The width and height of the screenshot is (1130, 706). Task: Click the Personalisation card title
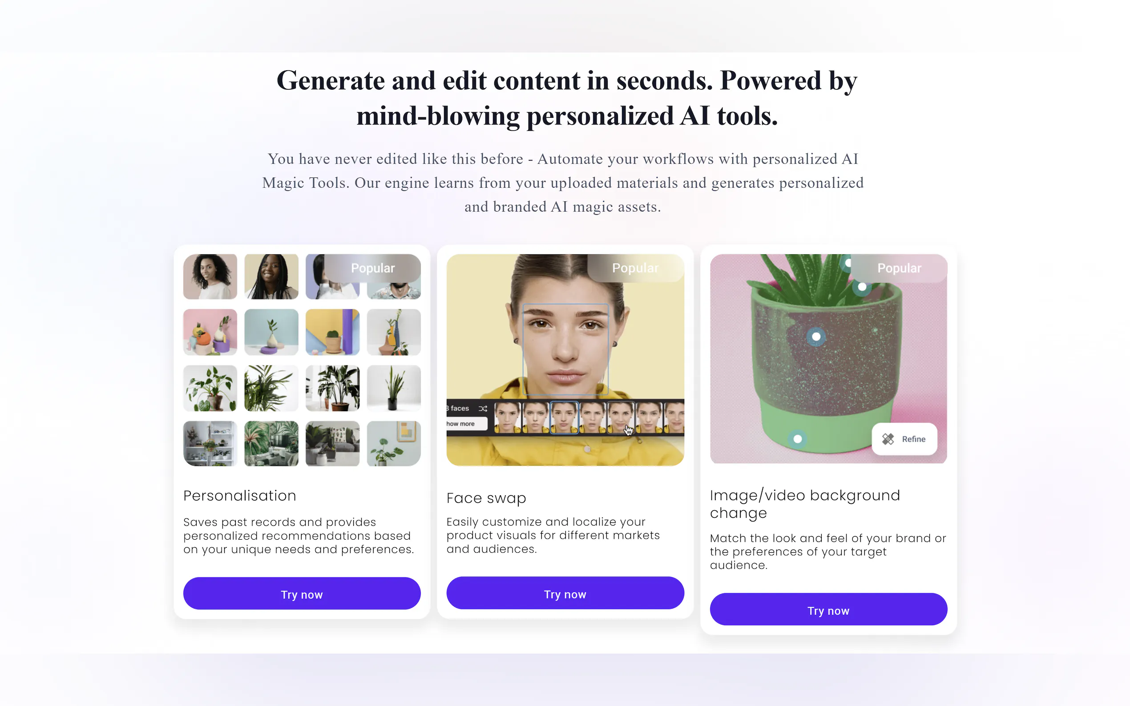tap(240, 495)
